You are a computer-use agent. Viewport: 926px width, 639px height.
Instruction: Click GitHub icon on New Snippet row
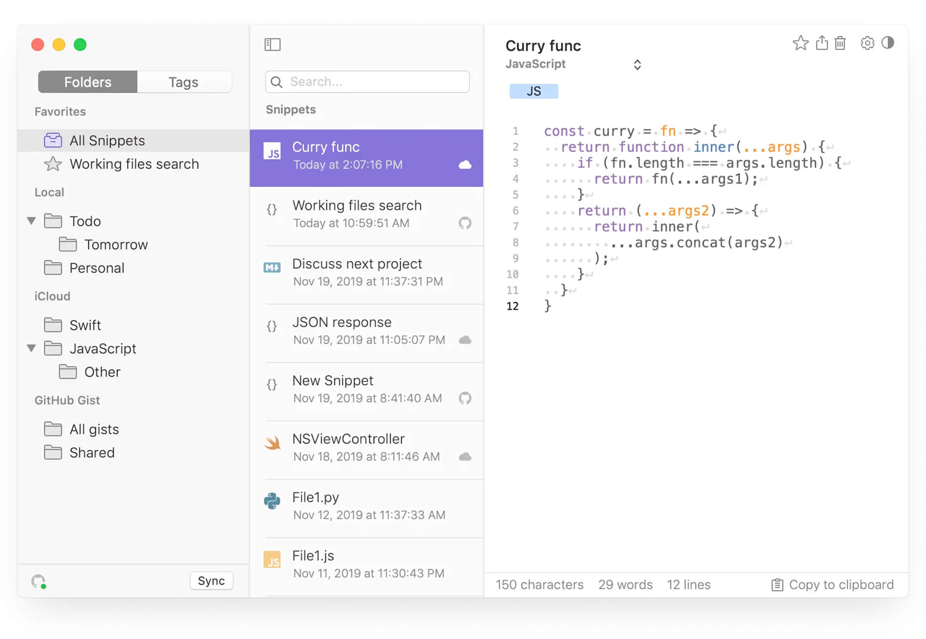[465, 398]
